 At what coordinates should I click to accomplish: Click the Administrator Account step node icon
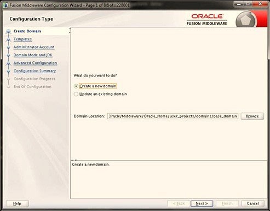tap(8, 47)
